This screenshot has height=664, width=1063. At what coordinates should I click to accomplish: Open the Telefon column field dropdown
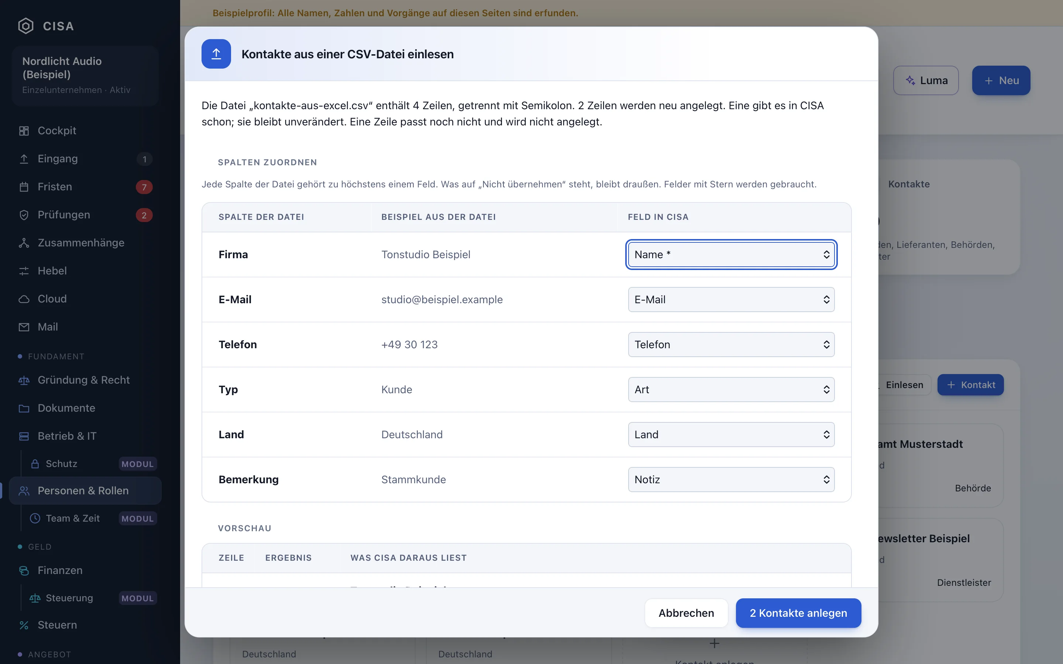pos(731,345)
